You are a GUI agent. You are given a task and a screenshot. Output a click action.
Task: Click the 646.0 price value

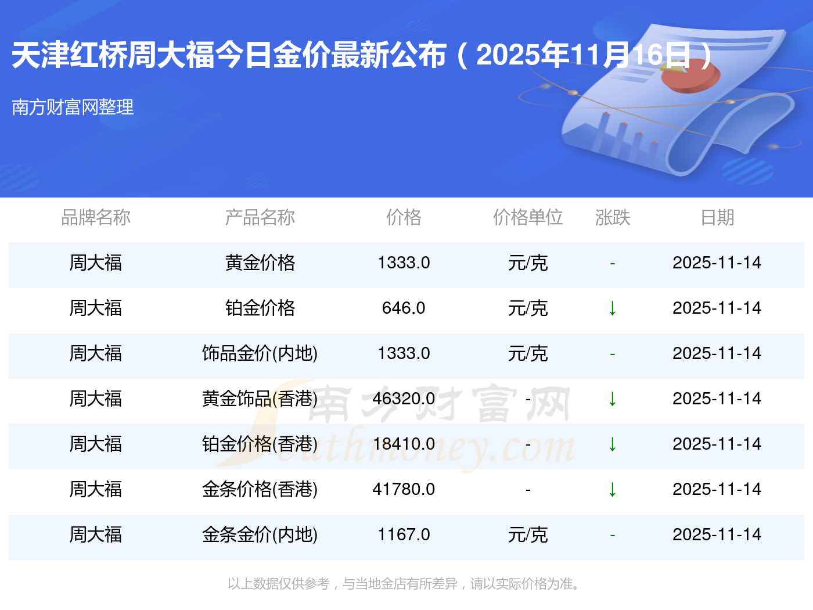coord(404,308)
